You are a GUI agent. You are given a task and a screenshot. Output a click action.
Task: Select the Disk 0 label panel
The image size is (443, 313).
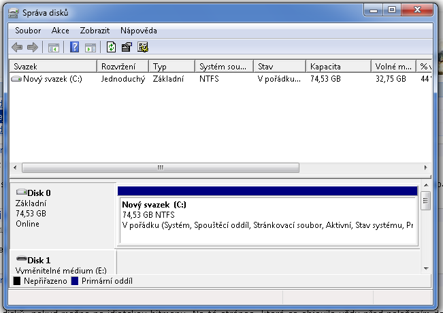pyautogui.click(x=63, y=216)
